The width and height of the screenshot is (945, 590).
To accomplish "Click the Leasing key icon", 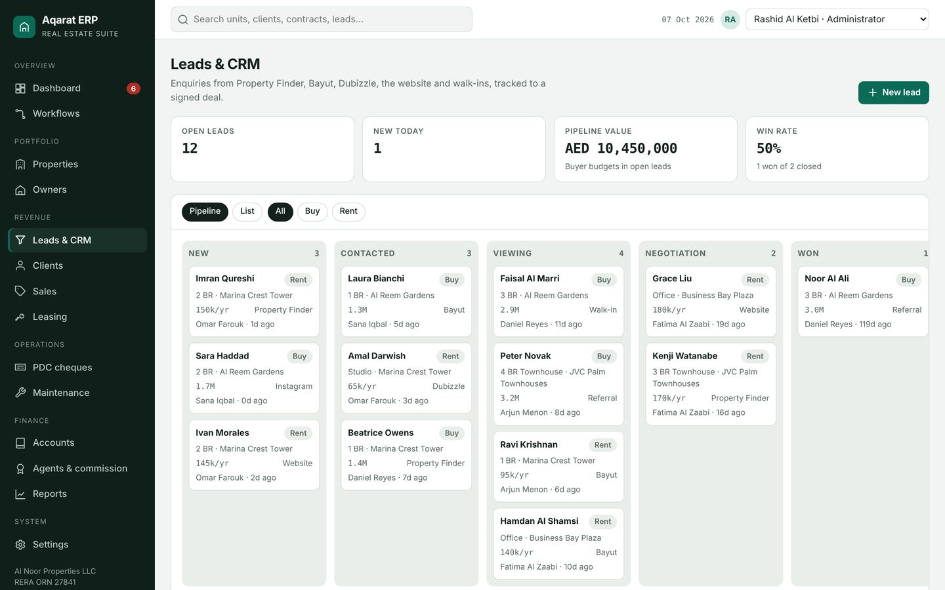I will pyautogui.click(x=20, y=317).
